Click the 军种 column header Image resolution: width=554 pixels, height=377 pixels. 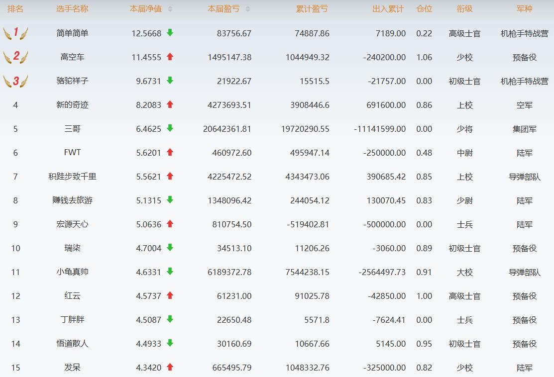pos(524,9)
